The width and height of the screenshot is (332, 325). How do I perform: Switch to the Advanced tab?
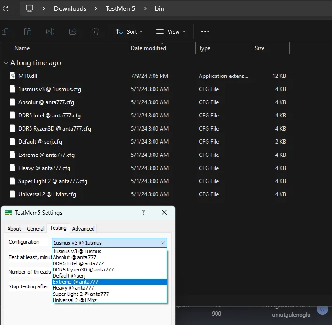(x=83, y=229)
